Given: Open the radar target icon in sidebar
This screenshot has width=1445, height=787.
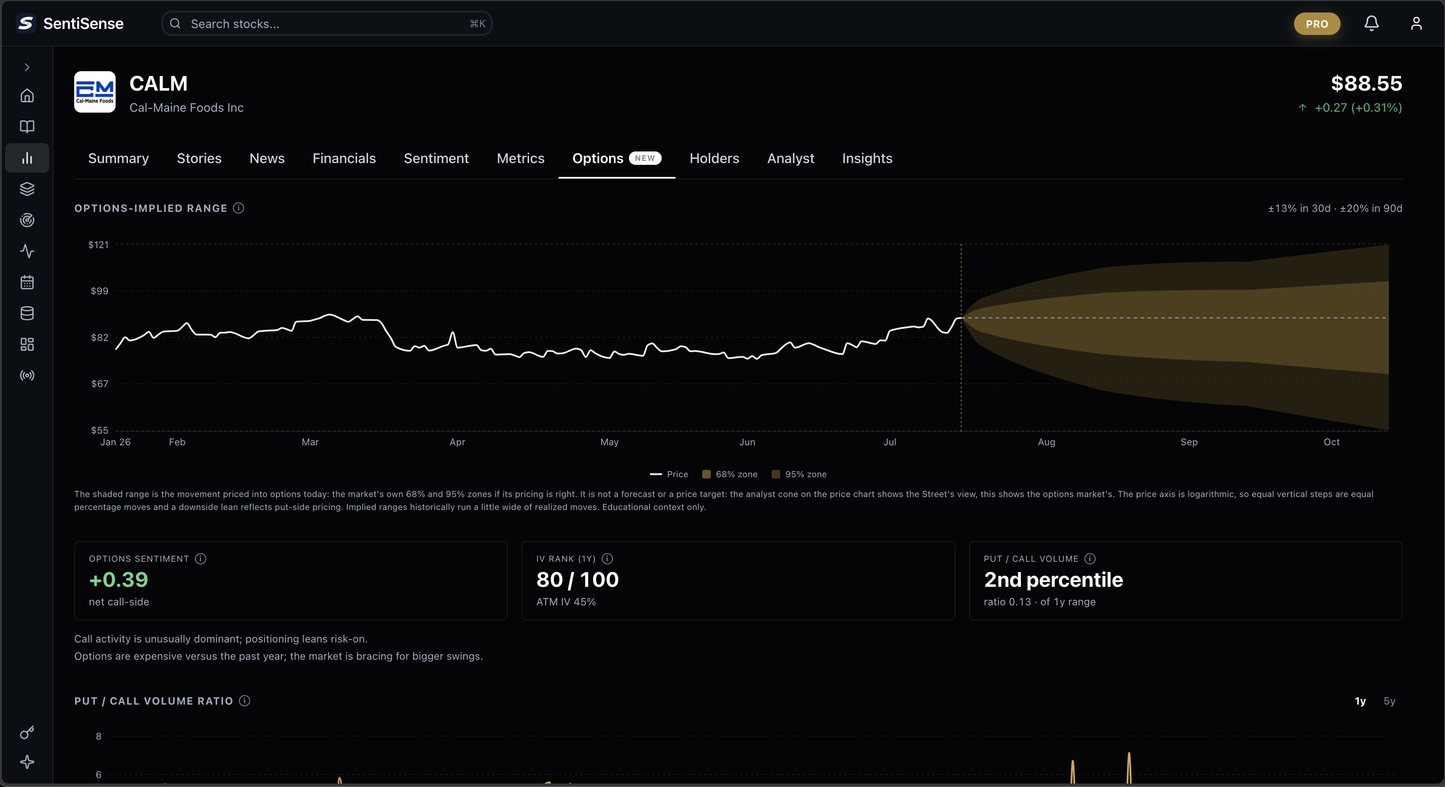Looking at the screenshot, I should tap(27, 220).
